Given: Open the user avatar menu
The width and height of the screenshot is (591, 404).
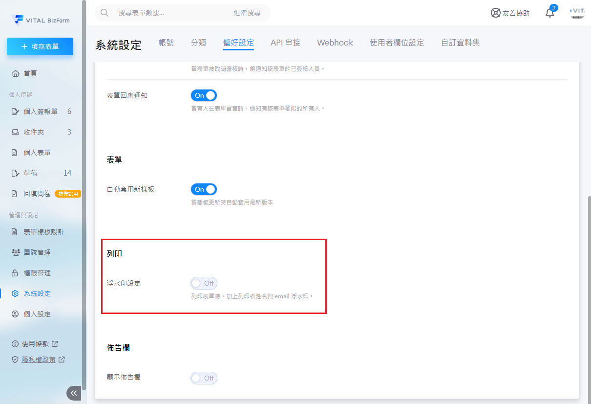Looking at the screenshot, I should pyautogui.click(x=578, y=13).
